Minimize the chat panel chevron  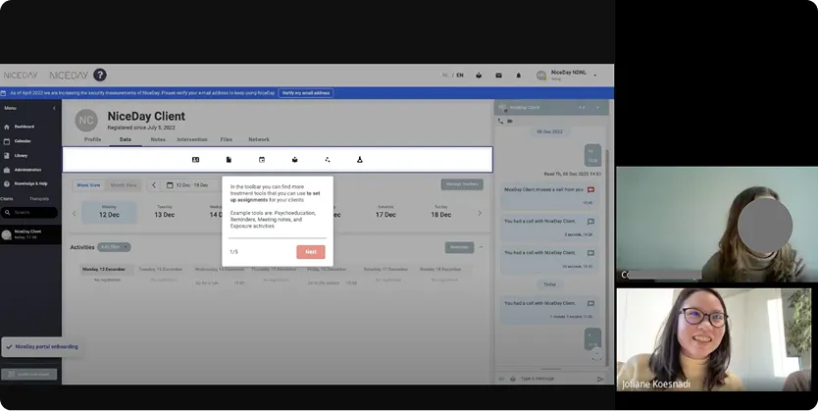[597, 108]
